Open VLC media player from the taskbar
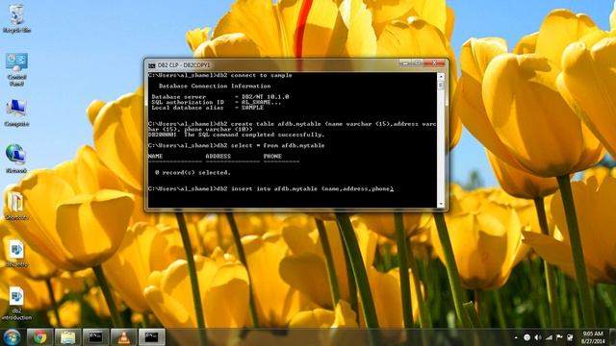Screen dimensions: 616x346 [x=124, y=337]
